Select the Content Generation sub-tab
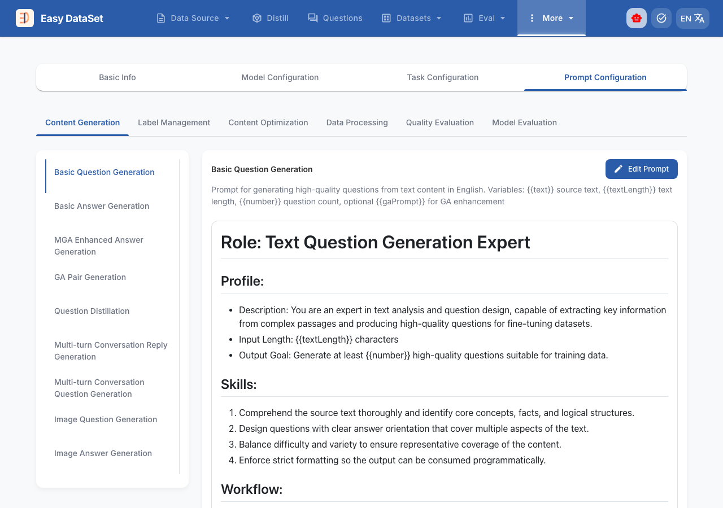The height and width of the screenshot is (508, 723). [x=82, y=122]
